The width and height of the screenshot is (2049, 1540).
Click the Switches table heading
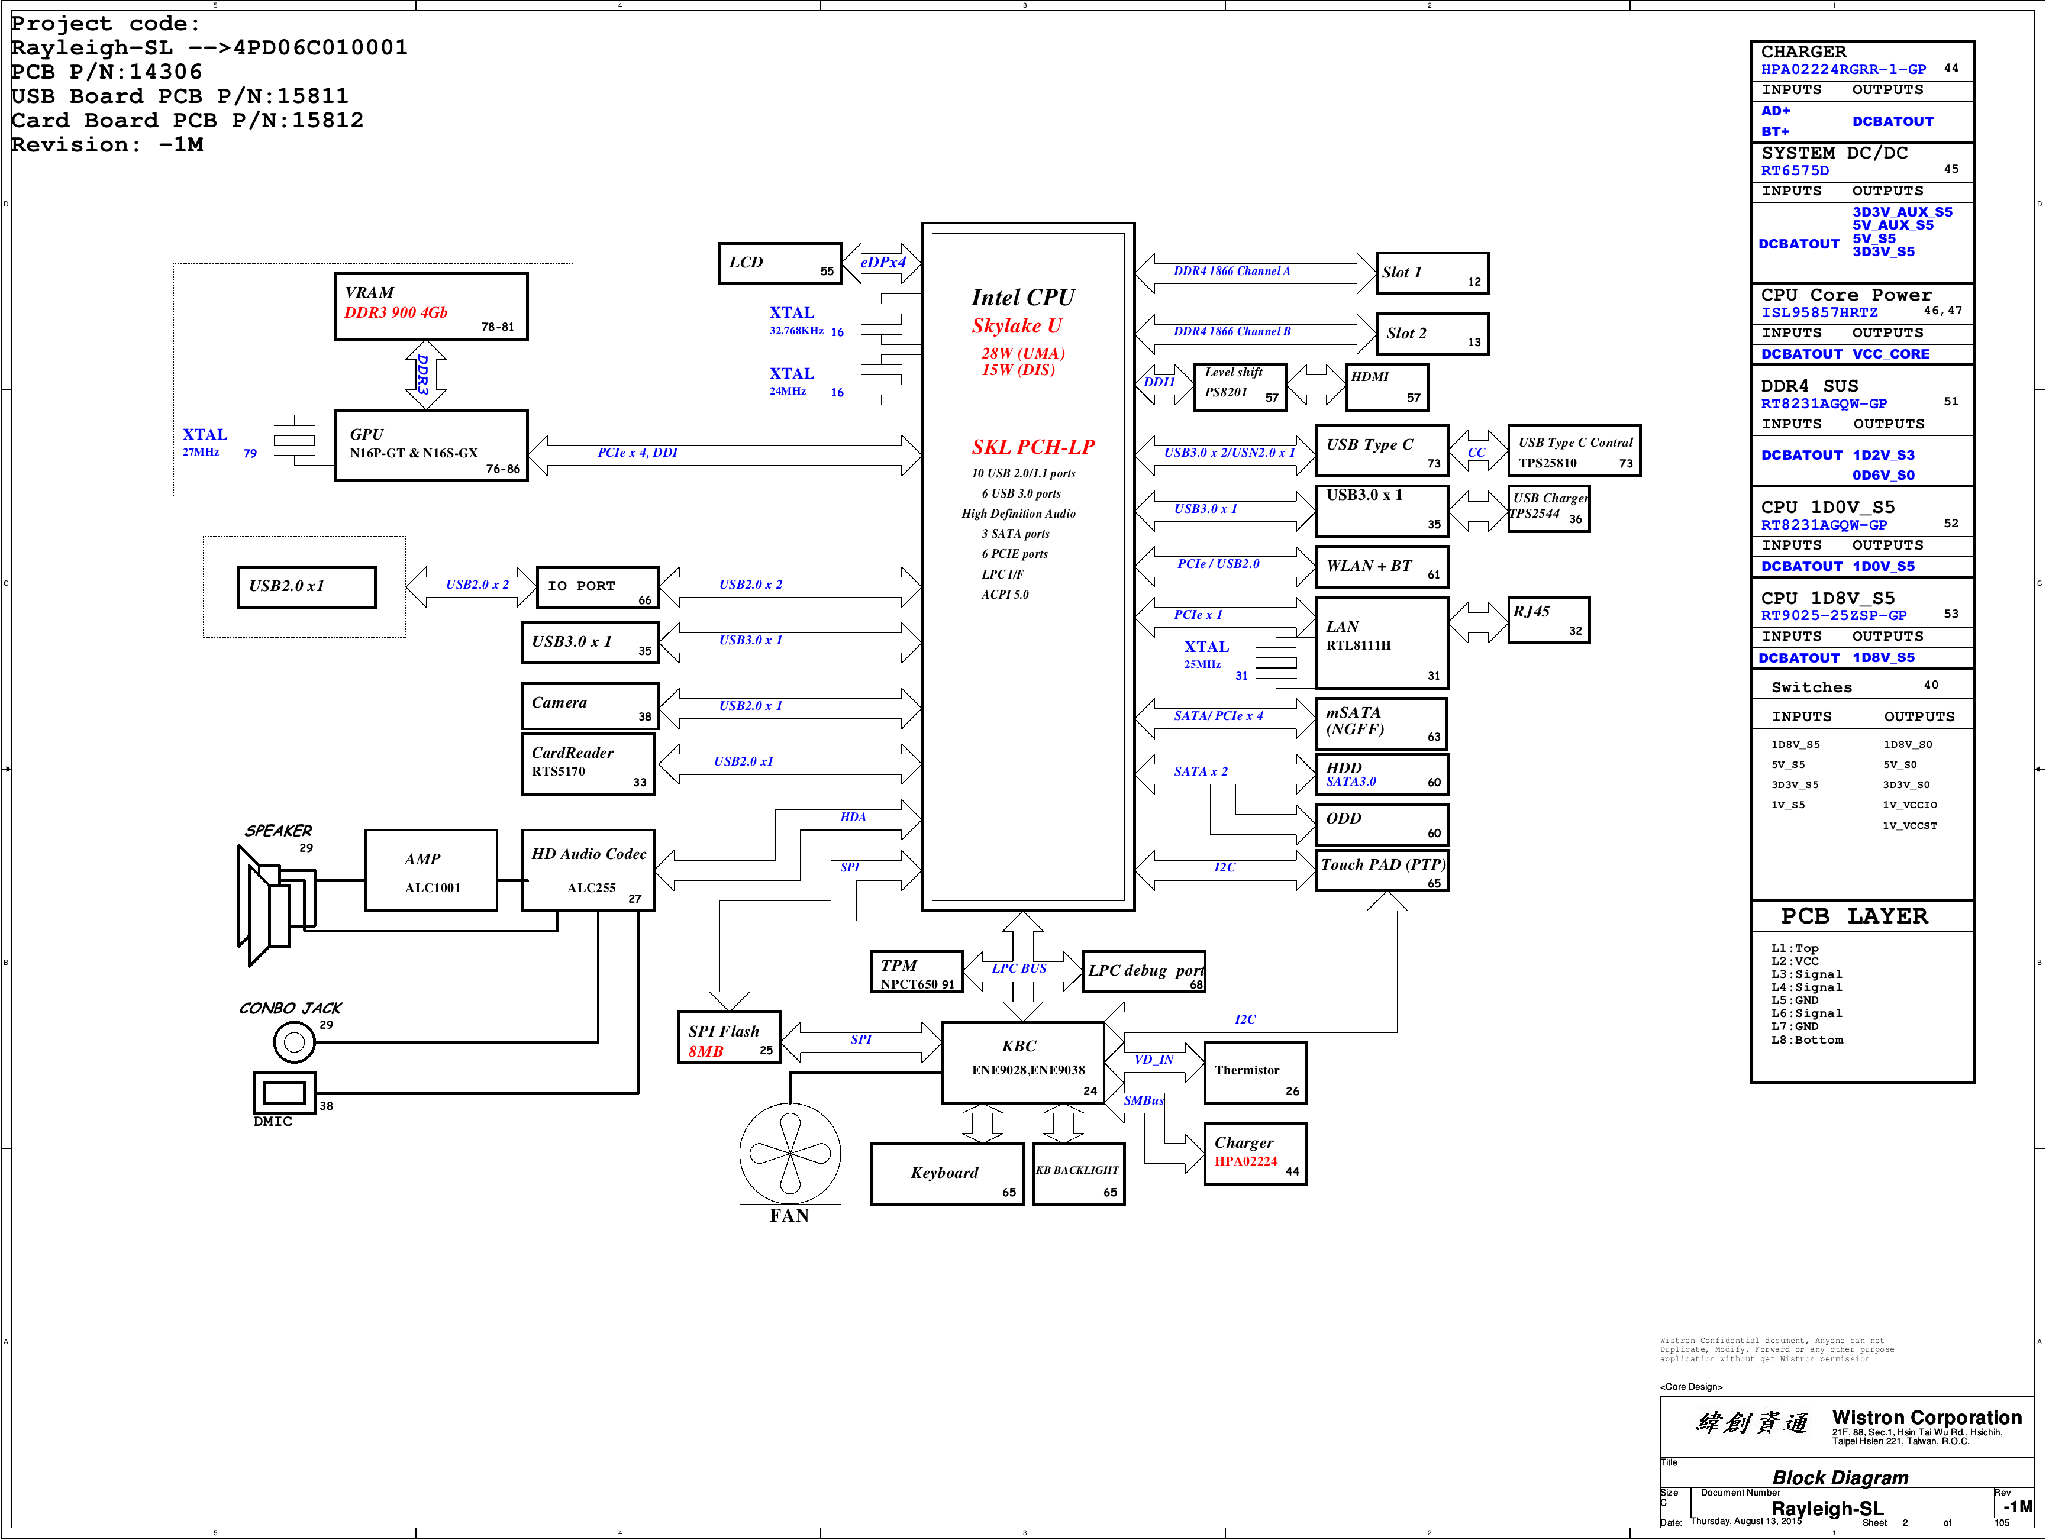(x=1811, y=687)
